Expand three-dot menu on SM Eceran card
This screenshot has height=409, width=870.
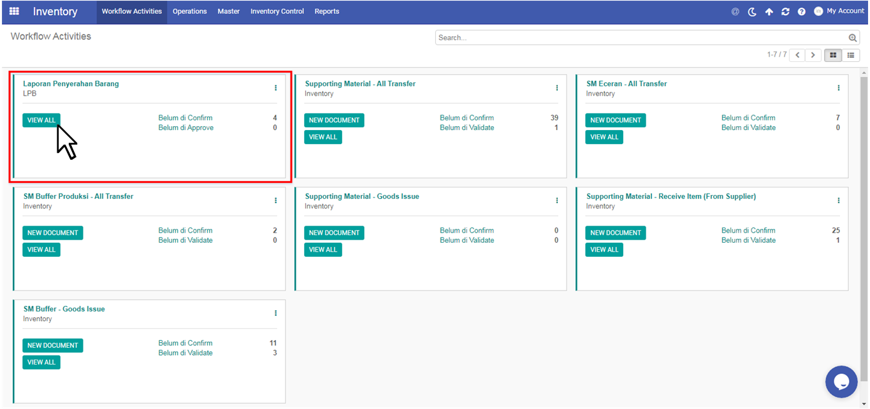(838, 88)
